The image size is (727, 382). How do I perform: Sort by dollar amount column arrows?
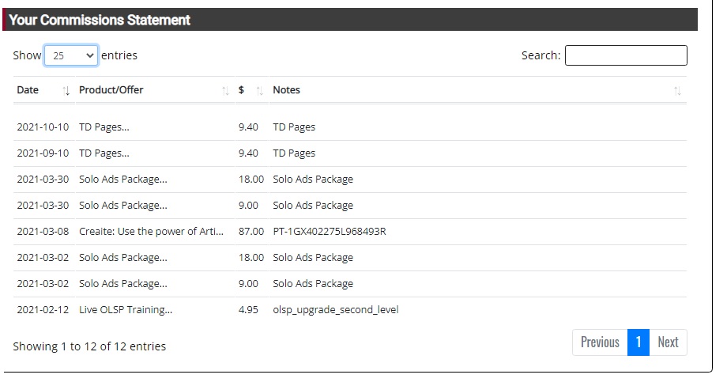click(x=260, y=90)
